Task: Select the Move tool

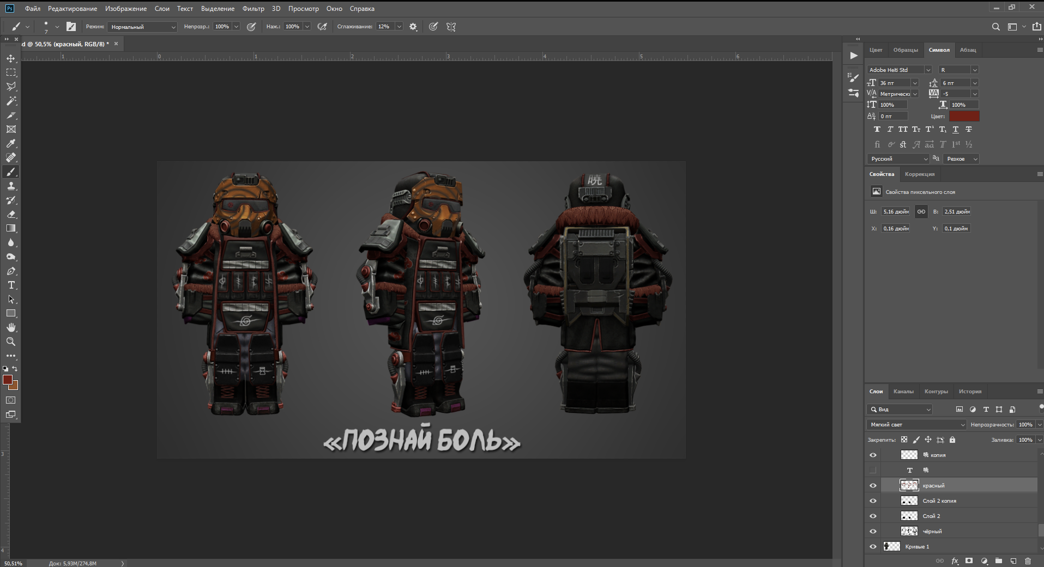Action: pyautogui.click(x=11, y=58)
